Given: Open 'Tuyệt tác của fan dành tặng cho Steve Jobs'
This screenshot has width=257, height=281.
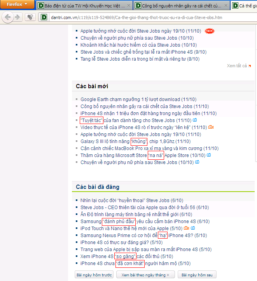Looking at the screenshot, I should coord(136,120).
